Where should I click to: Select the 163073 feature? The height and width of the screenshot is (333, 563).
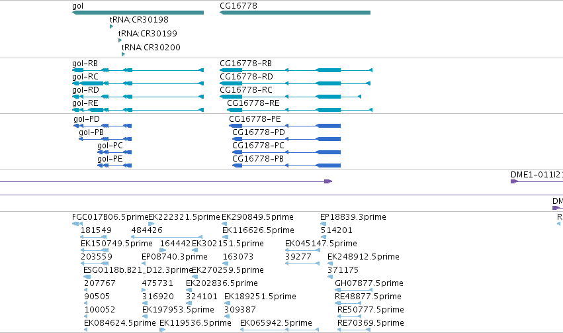(x=238, y=257)
